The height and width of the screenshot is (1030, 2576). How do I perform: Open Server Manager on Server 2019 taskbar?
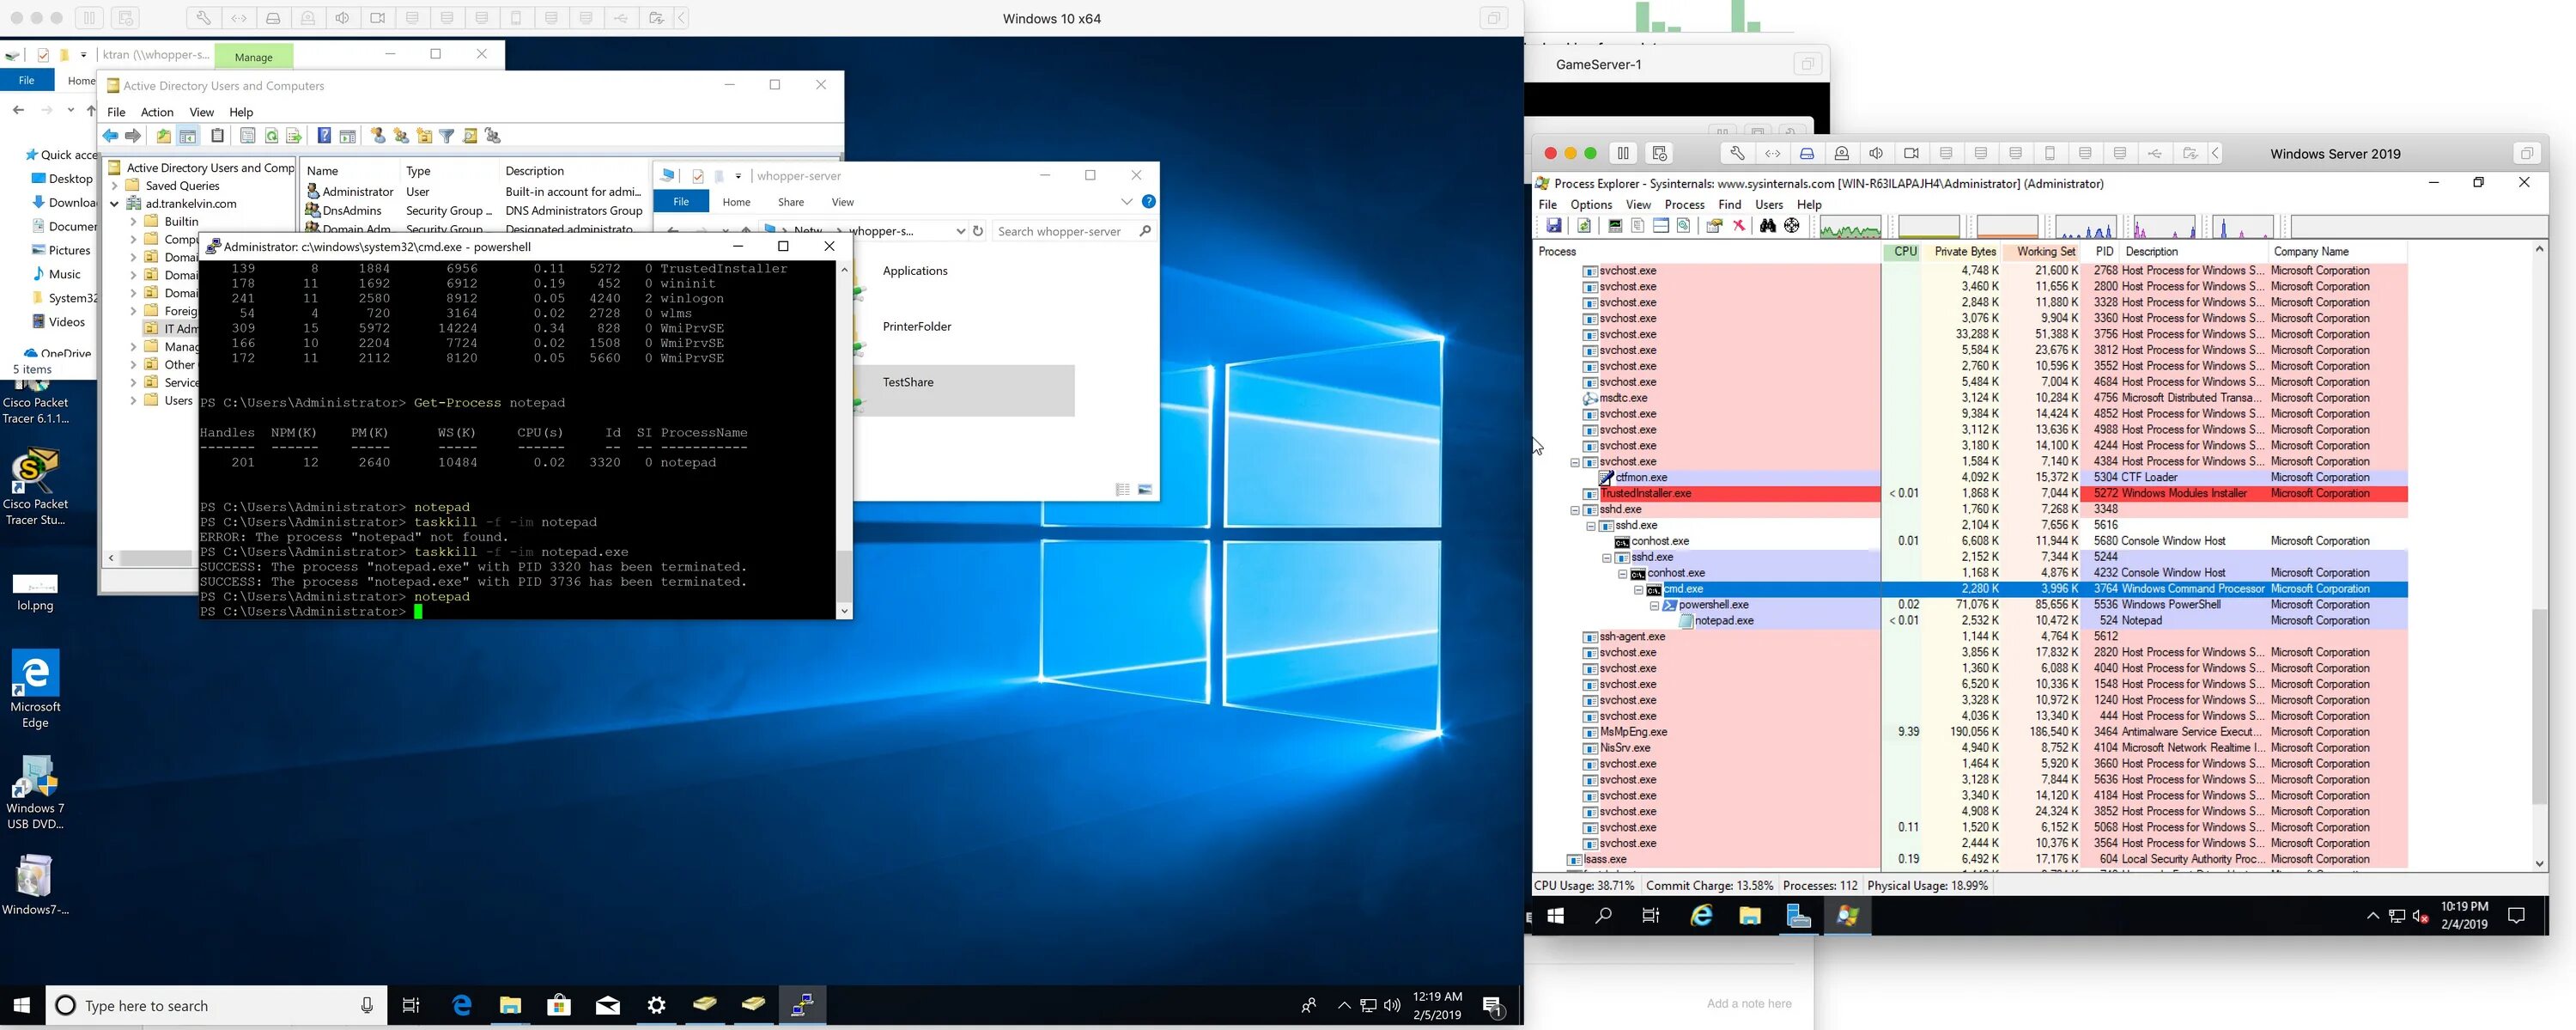[x=1798, y=915]
